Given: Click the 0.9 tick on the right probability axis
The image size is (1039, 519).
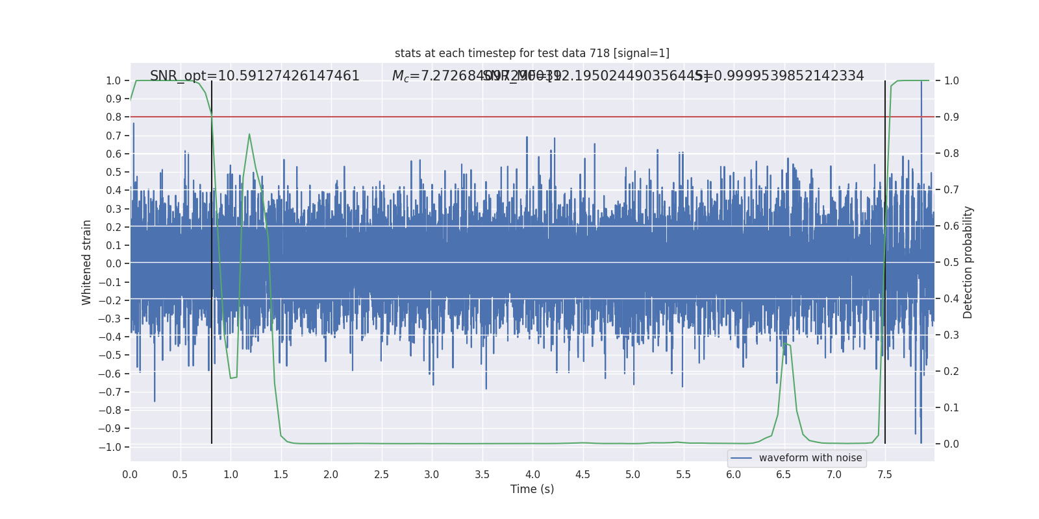Looking at the screenshot, I should point(951,117).
